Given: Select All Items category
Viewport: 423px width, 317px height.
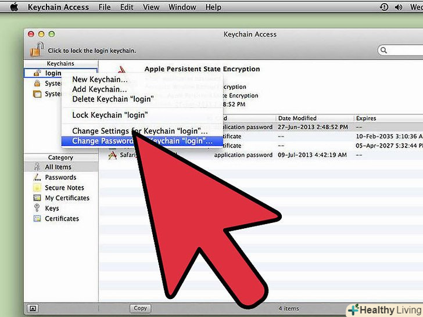Looking at the screenshot, I should coord(61,167).
